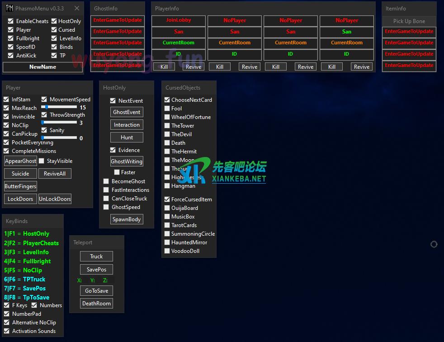444x342 pixels.
Task: Click the ThrowStrength slider track
Action: (x=59, y=123)
